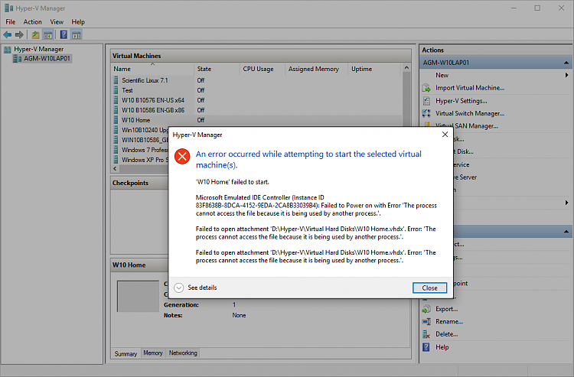Toggle the Show/Hide Action Pane toolbar icon

point(76,34)
